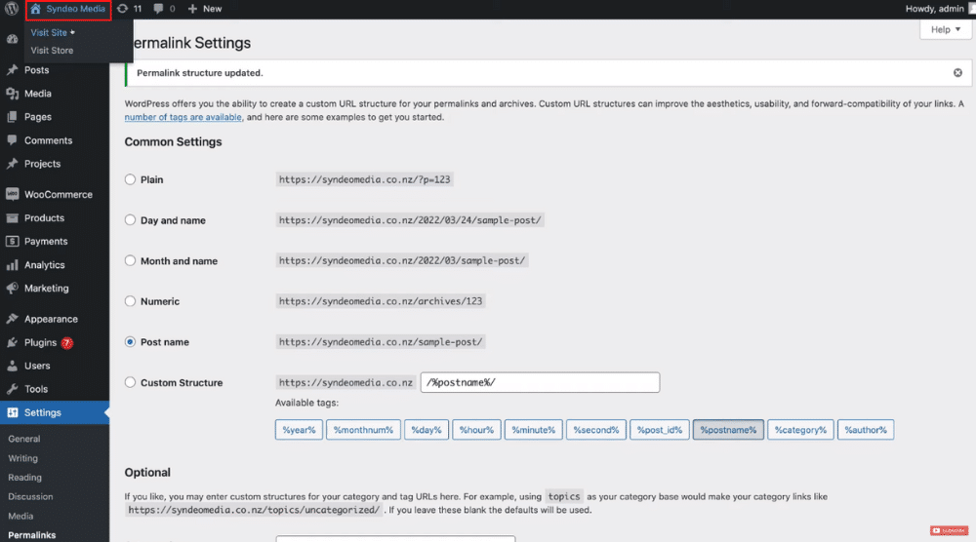Click the Plugins plug icon
Screen dimensions: 976x542
click(12, 342)
